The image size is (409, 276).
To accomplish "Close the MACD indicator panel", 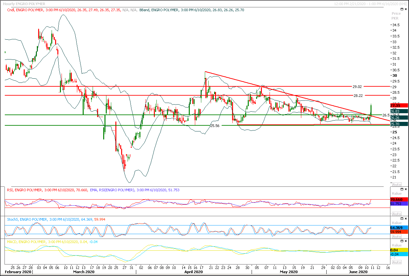I will tap(405, 241).
